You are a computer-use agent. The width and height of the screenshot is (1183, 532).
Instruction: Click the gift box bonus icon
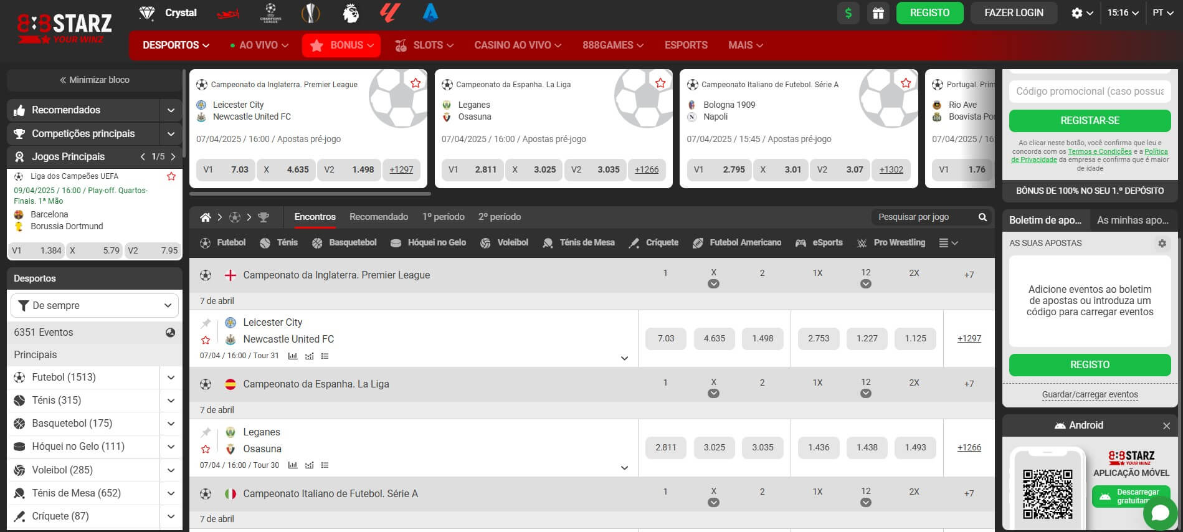878,13
